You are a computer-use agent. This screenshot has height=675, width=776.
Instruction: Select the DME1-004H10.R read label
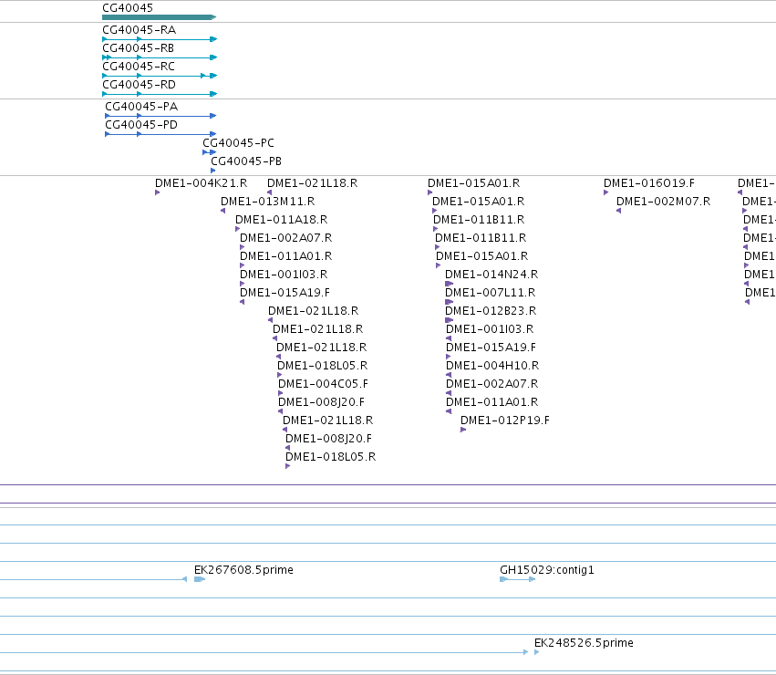coord(492,366)
